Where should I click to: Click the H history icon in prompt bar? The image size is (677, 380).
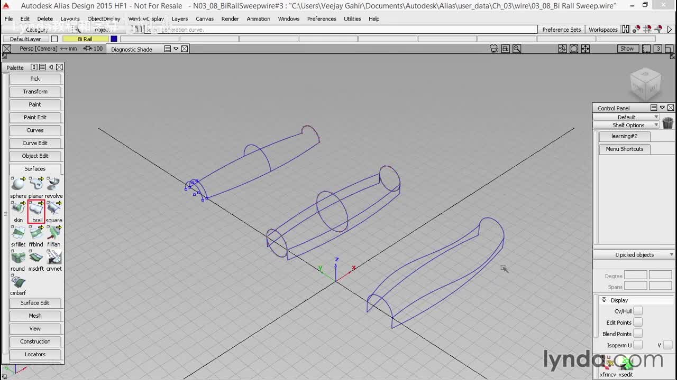pos(626,30)
